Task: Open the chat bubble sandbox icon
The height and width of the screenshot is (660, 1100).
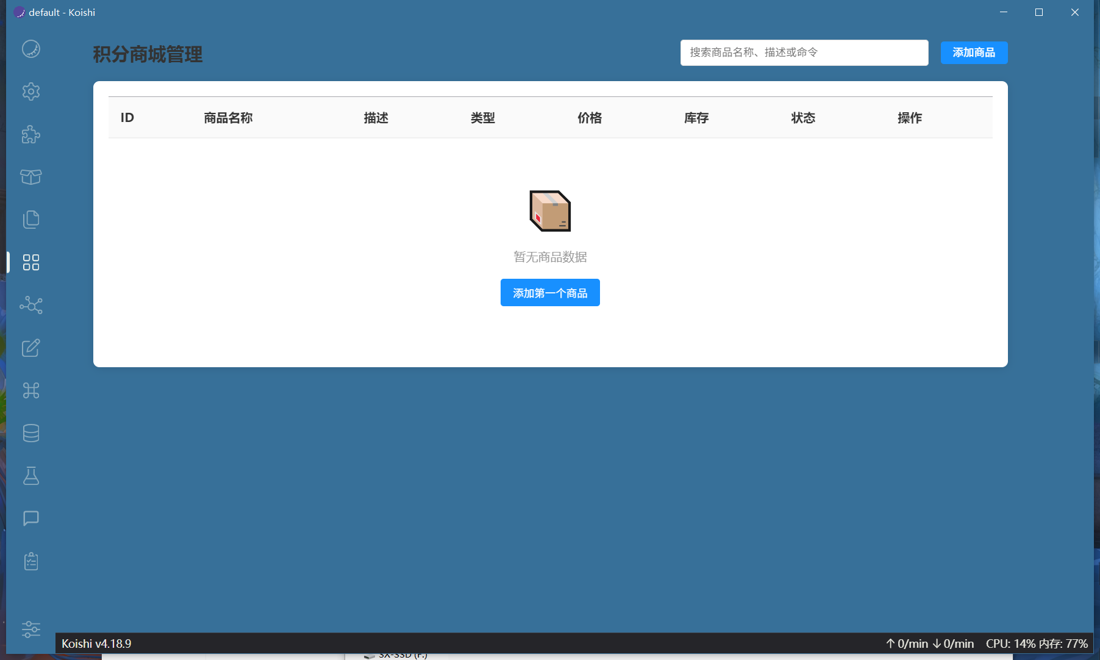Action: 31,518
